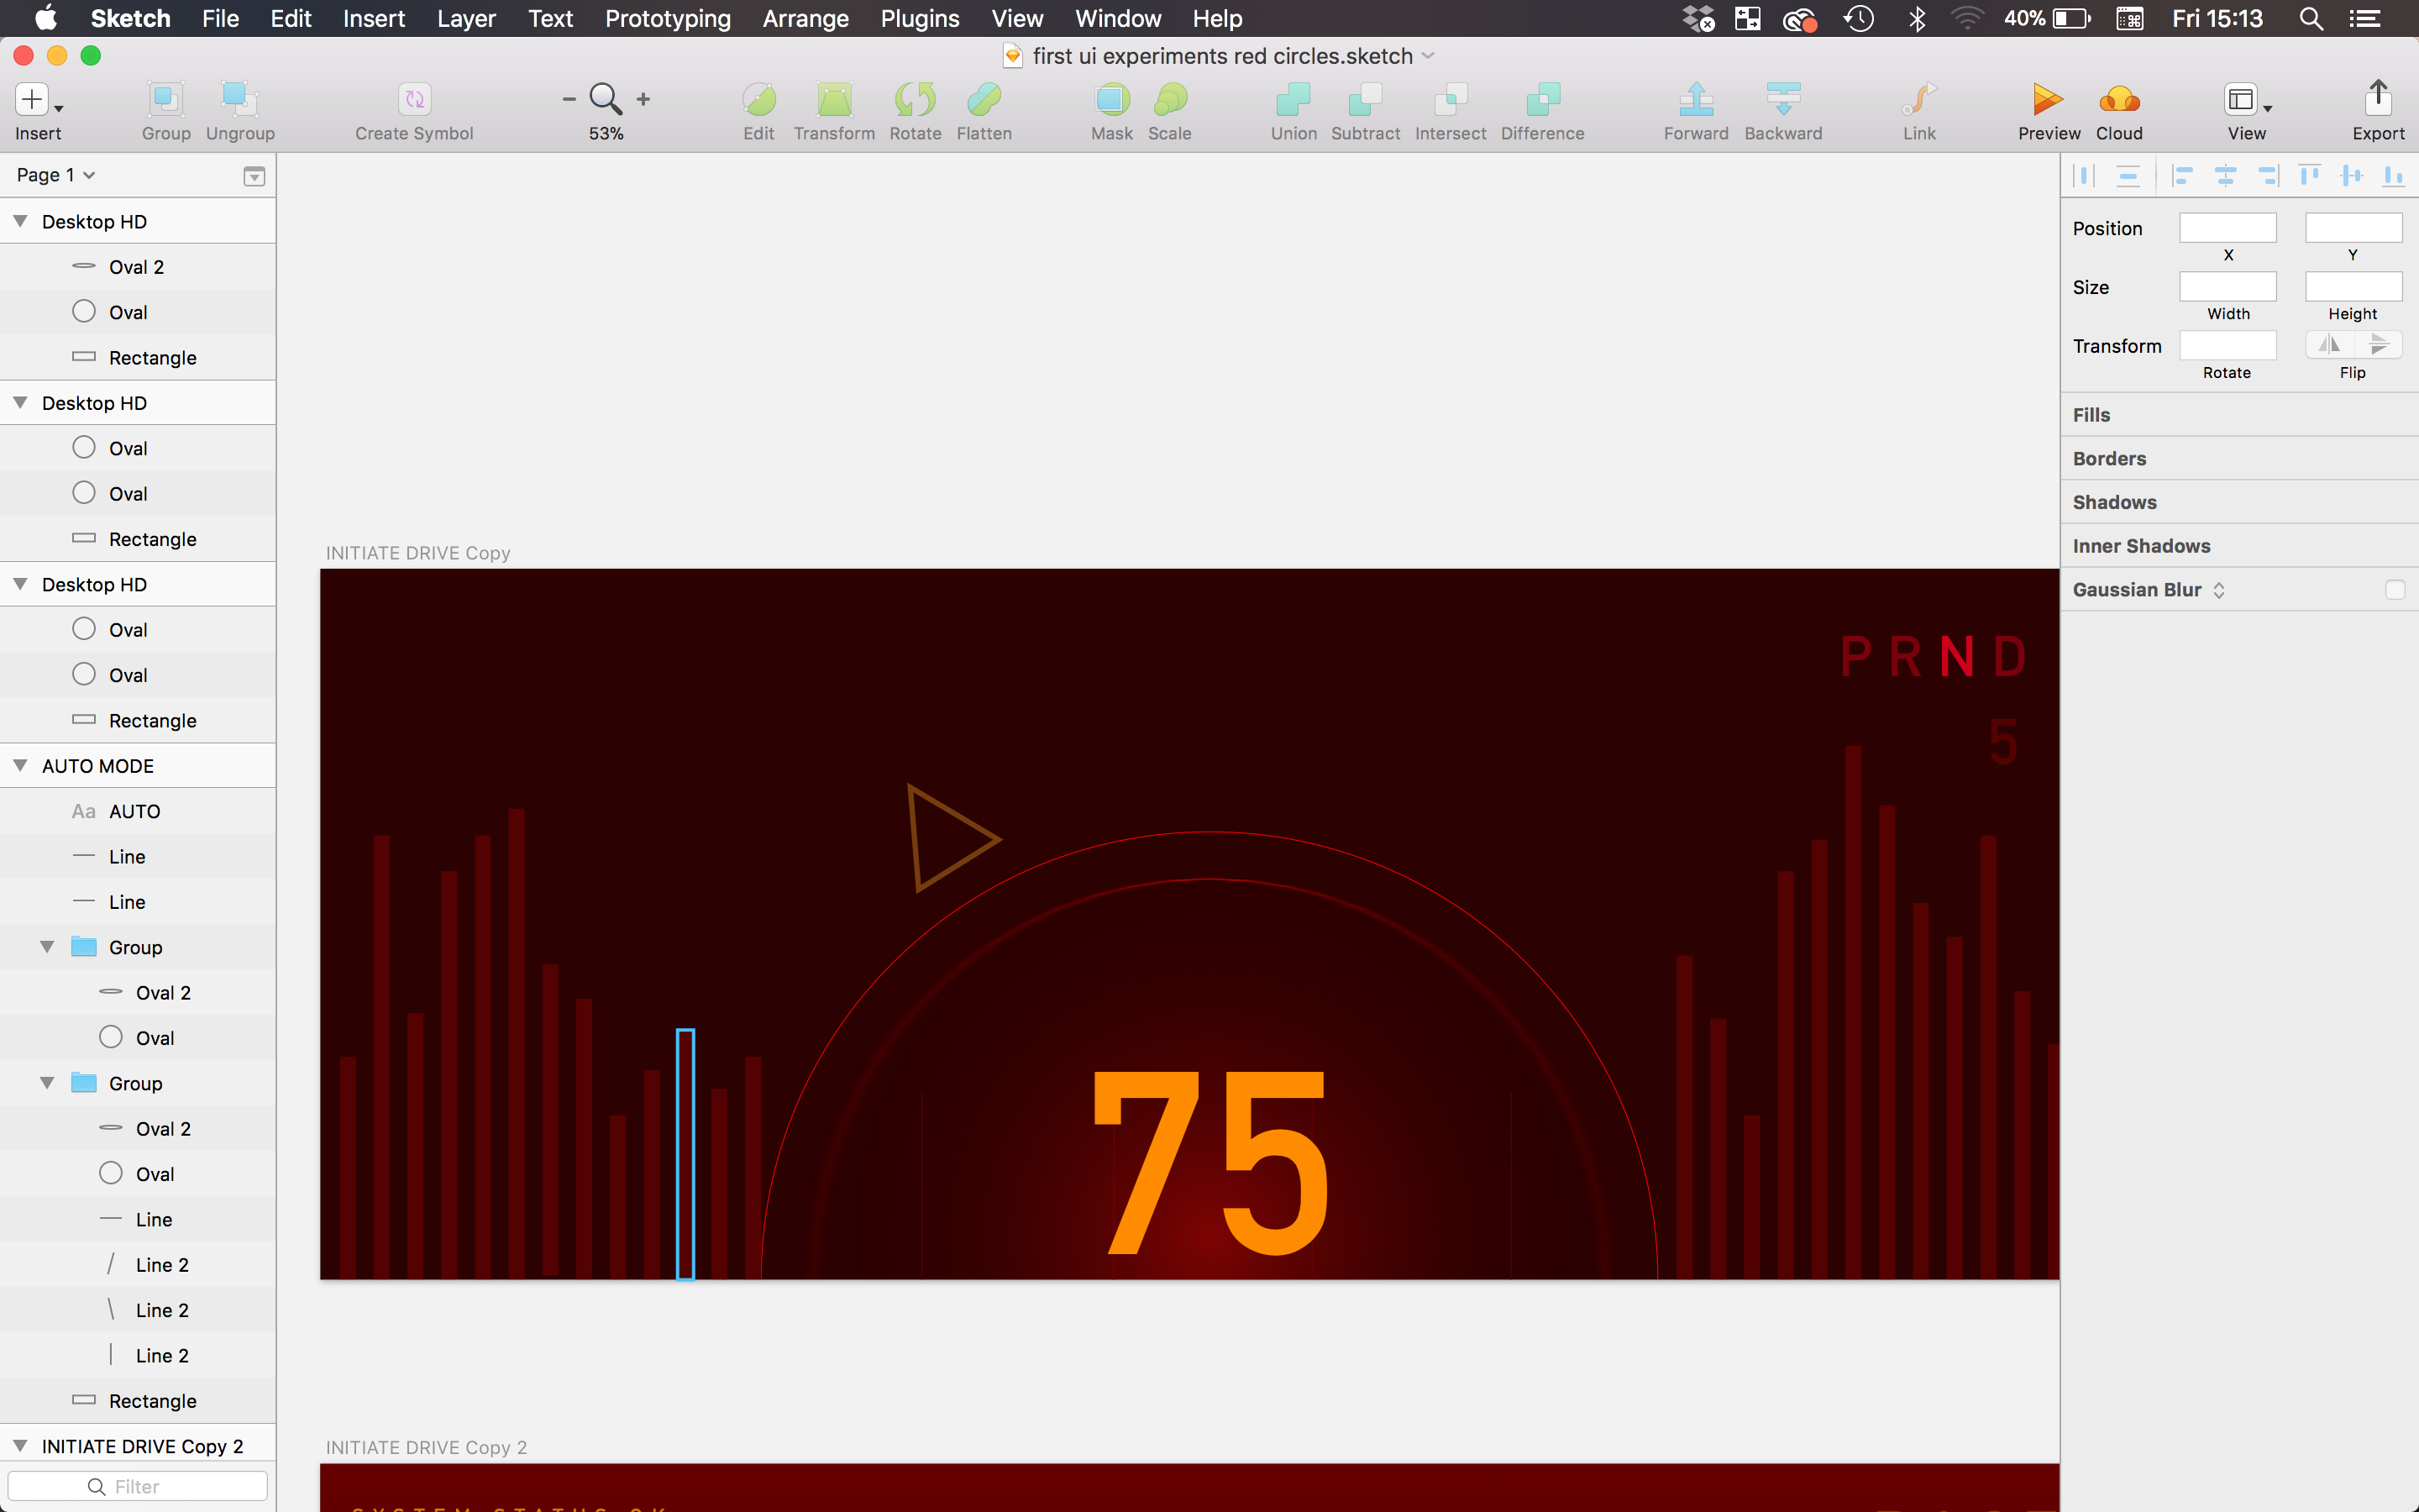Click the Insert plus button
This screenshot has width=2419, height=1512.
pos(32,99)
